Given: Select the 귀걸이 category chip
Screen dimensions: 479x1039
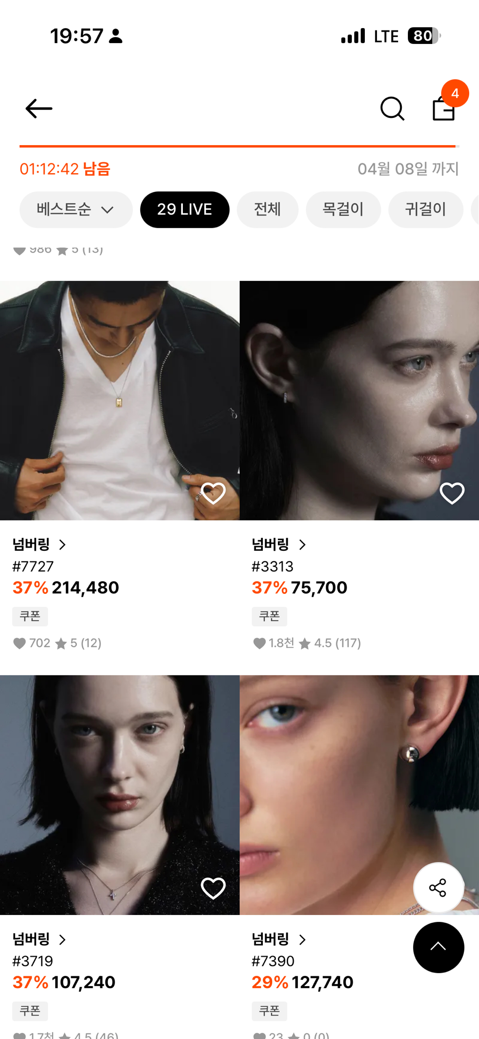Looking at the screenshot, I should click(426, 210).
